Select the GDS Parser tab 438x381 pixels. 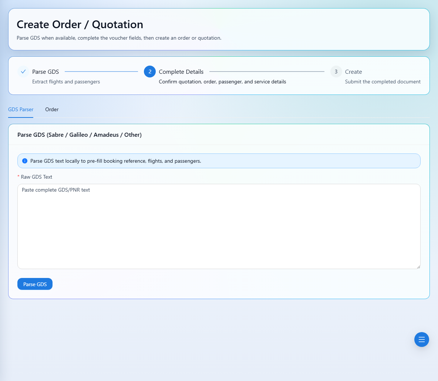[21, 109]
